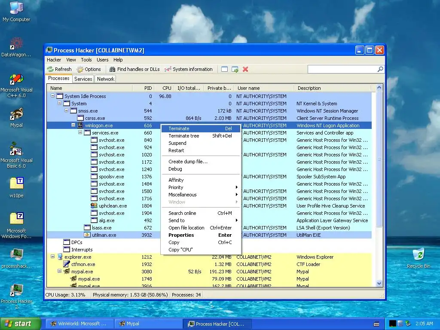Click the keyboard icon in taskbar
The image size is (440, 330).
(376, 324)
